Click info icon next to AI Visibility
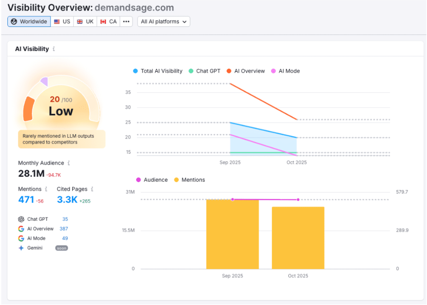The image size is (427, 305). 53,49
